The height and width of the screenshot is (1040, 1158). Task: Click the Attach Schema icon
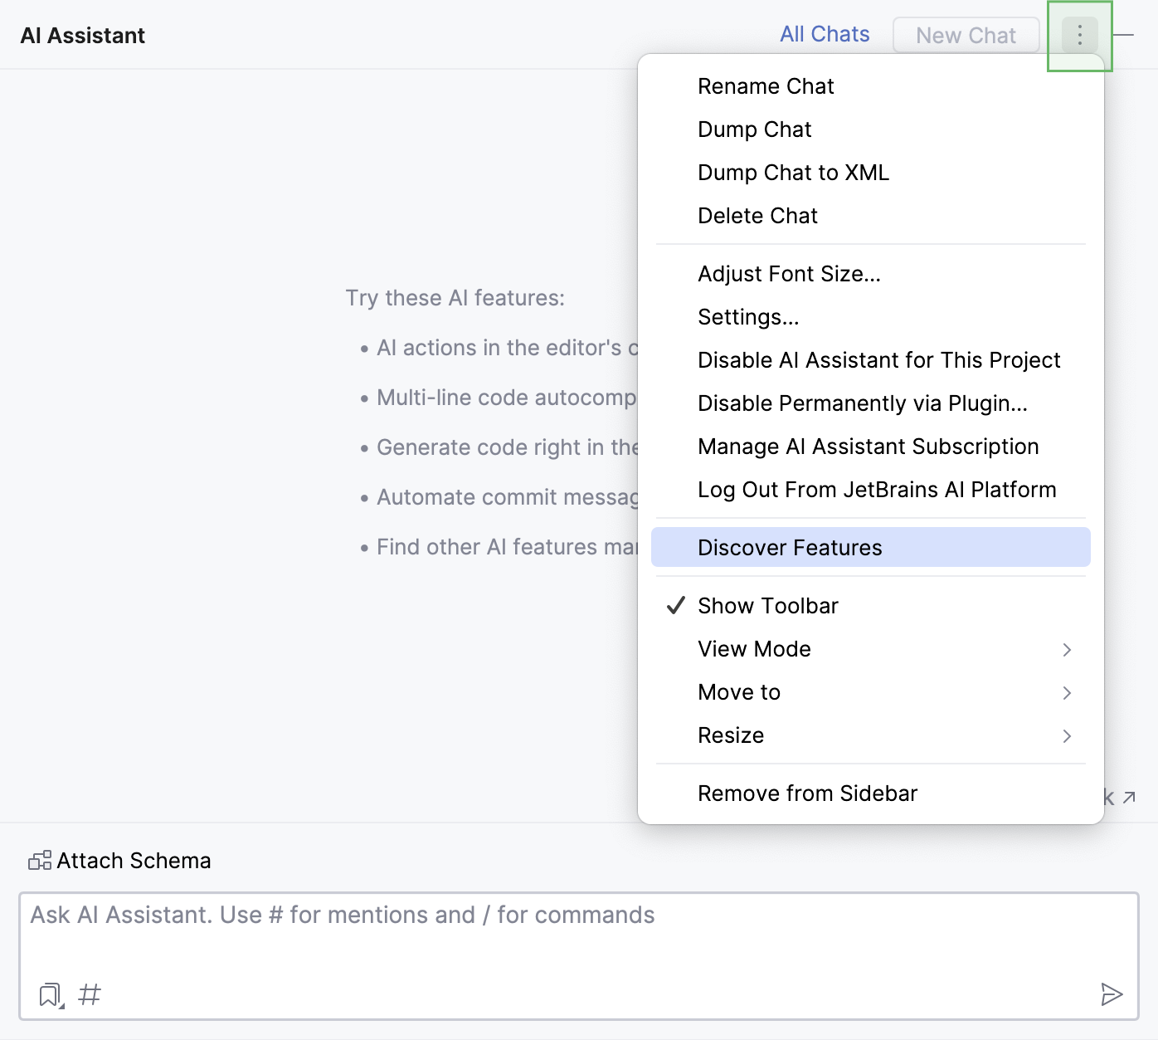pos(40,861)
